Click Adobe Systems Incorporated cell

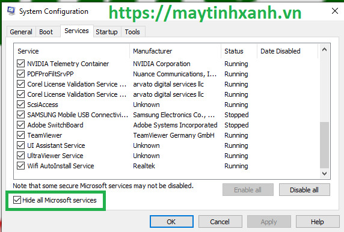coord(175,125)
